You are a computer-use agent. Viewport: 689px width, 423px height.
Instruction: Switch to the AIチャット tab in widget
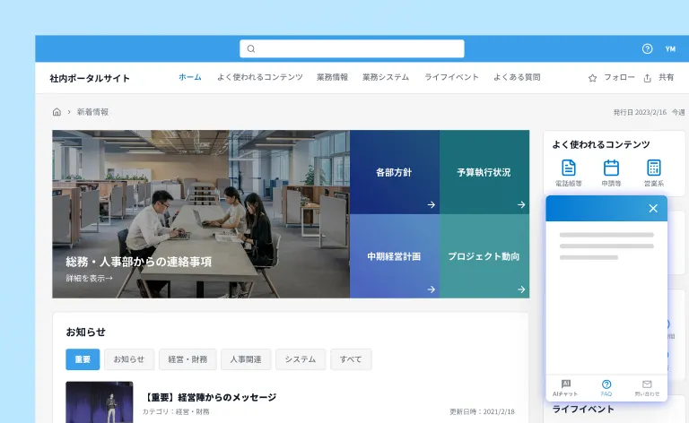565,387
